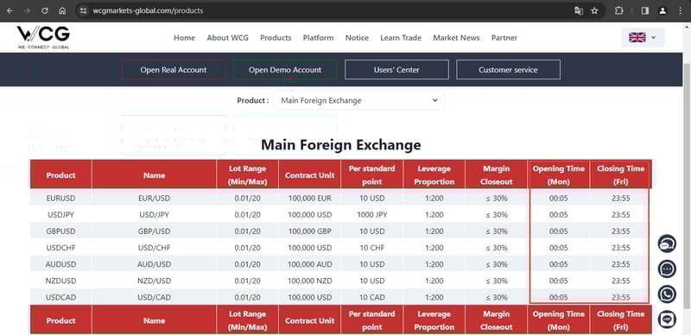This screenshot has width=691, height=335.
Task: Click the 1000 JPY per point cell
Action: pyautogui.click(x=372, y=215)
